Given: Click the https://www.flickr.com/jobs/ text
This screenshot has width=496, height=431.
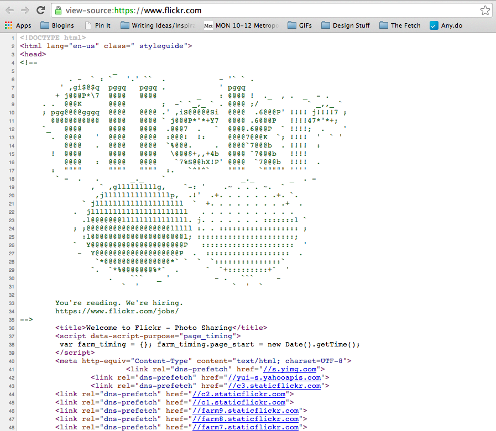Looking at the screenshot, I should (117, 311).
